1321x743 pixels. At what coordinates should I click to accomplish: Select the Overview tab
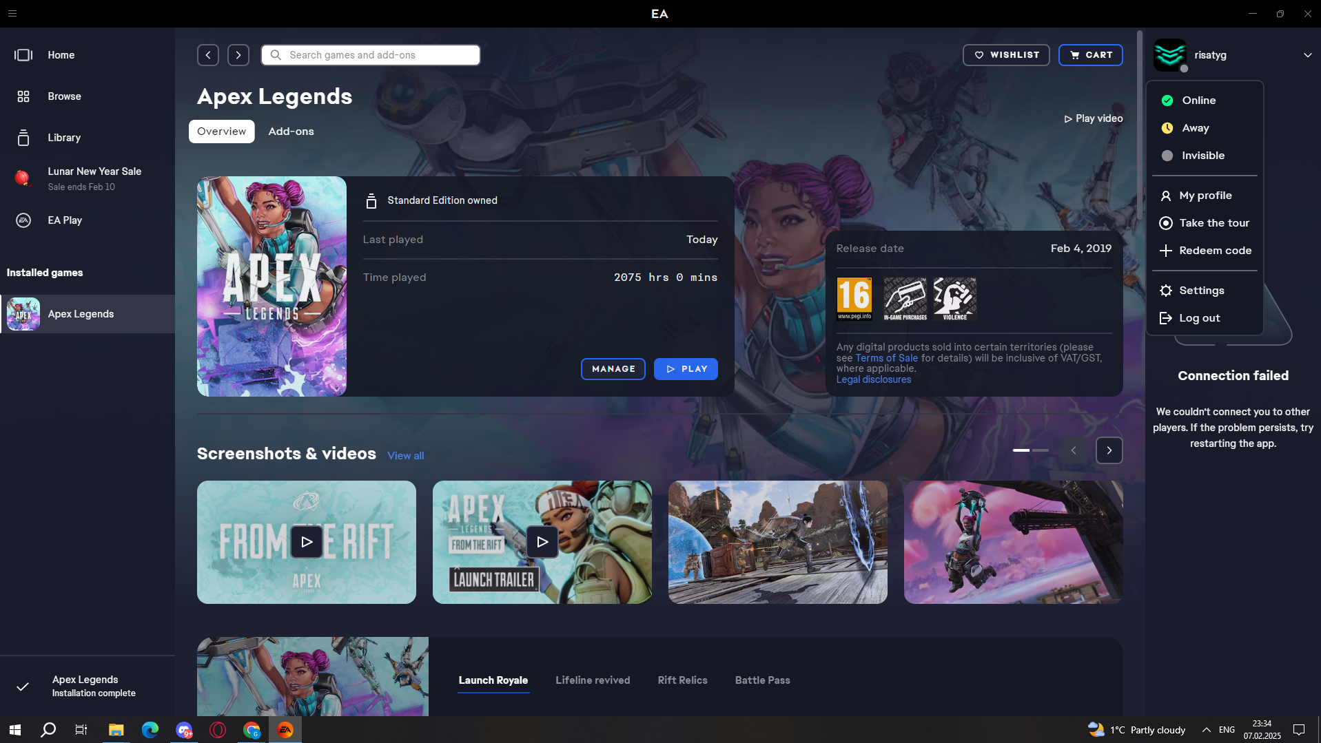tap(221, 132)
